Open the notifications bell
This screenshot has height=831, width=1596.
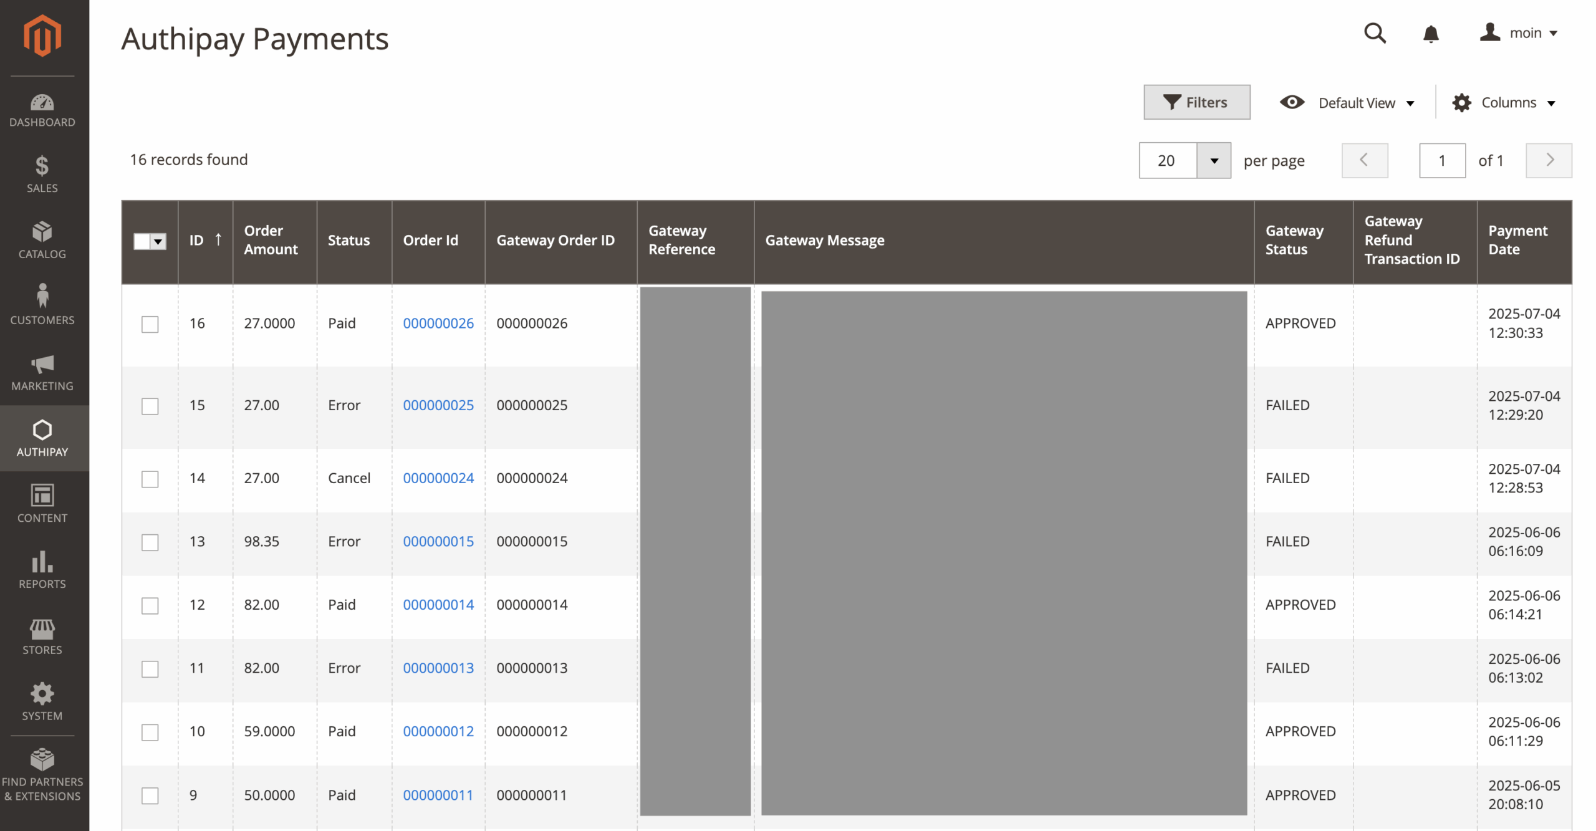pyautogui.click(x=1430, y=34)
